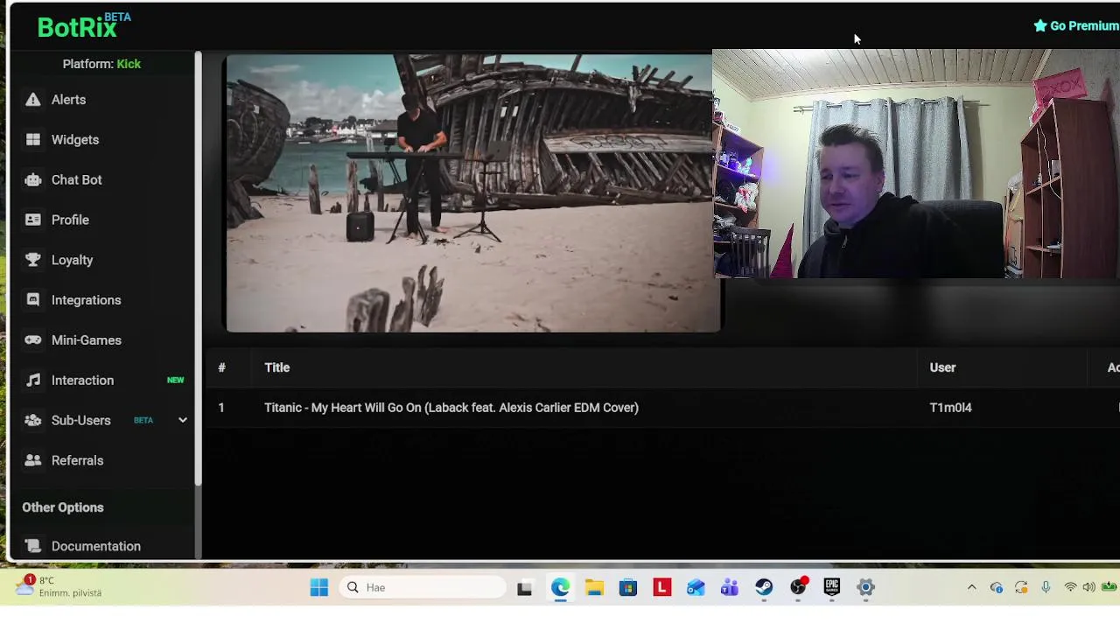Click the Chat Bot robot icon
The width and height of the screenshot is (1120, 630).
[x=33, y=179]
